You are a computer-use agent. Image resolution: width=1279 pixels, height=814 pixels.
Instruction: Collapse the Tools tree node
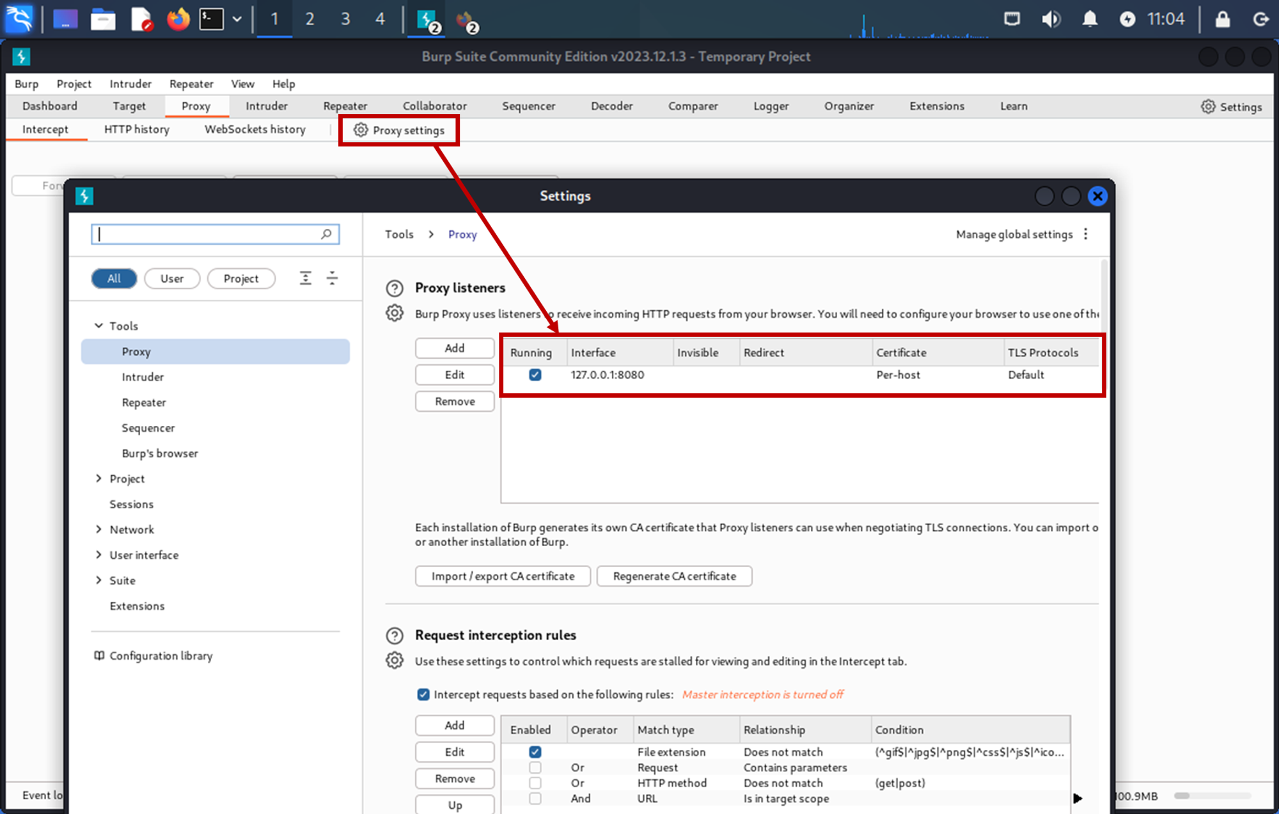[98, 325]
